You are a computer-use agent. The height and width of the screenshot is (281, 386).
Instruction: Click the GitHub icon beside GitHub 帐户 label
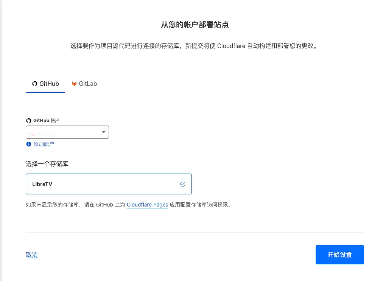click(x=29, y=121)
